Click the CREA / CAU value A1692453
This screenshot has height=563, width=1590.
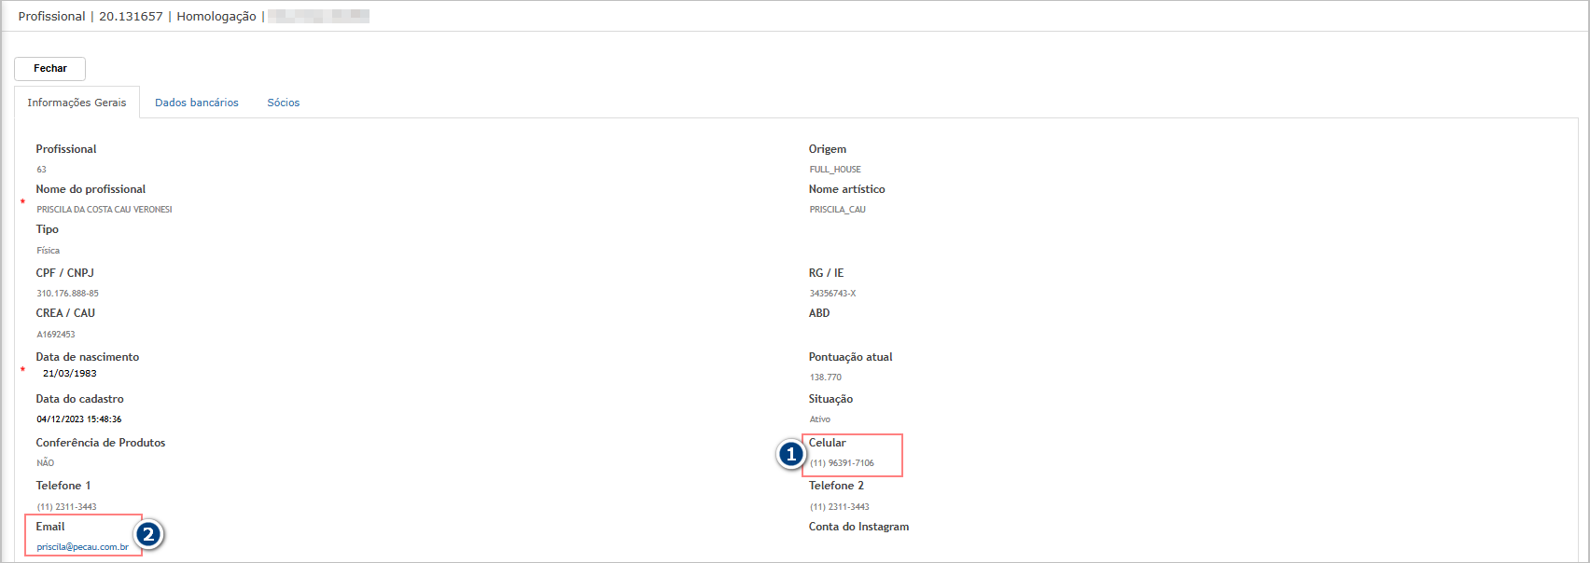click(56, 335)
